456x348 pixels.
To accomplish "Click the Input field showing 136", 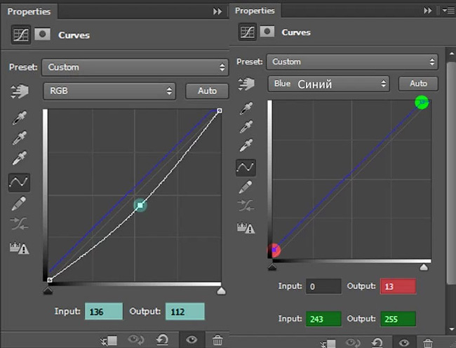I will (104, 312).
